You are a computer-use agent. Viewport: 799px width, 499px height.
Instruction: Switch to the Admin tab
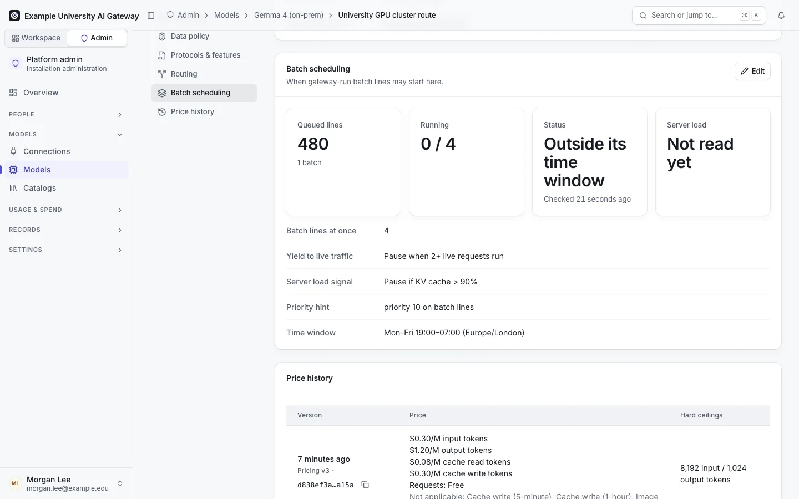(x=97, y=38)
